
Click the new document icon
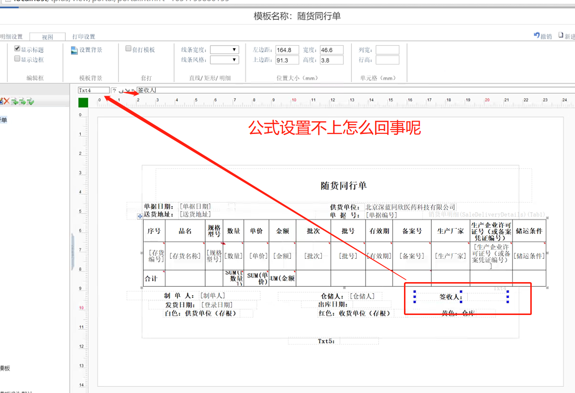point(561,35)
